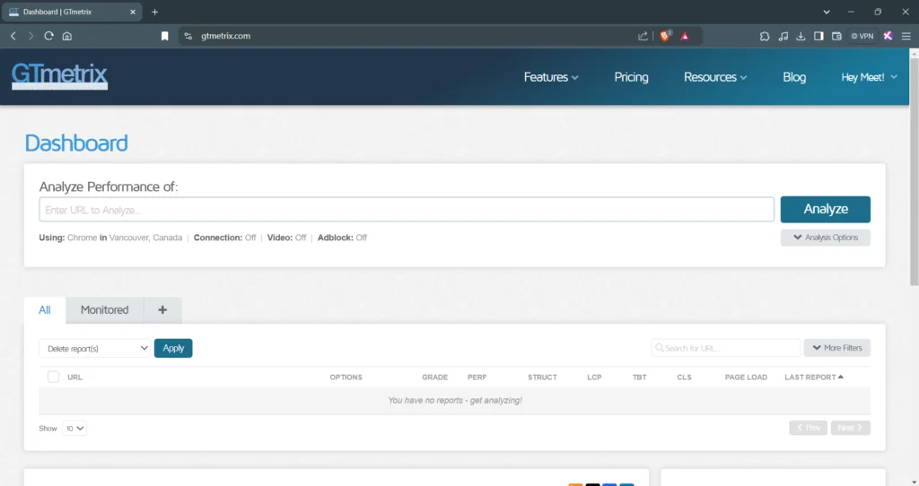Add a new tab with plus button
The height and width of the screenshot is (486, 919).
[162, 310]
